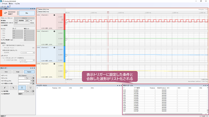The width and height of the screenshot is (209, 117).
Task: Click trigger position stepper arrows
Action: pyautogui.click(x=33, y=81)
